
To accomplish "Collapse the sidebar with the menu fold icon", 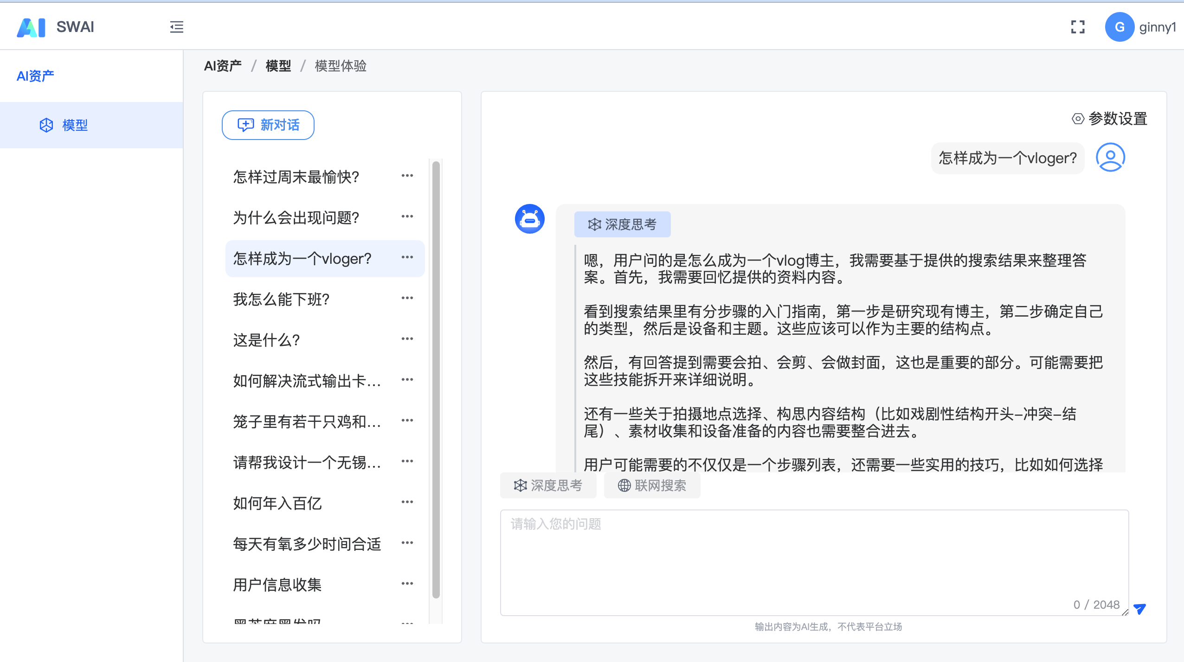I will [176, 27].
